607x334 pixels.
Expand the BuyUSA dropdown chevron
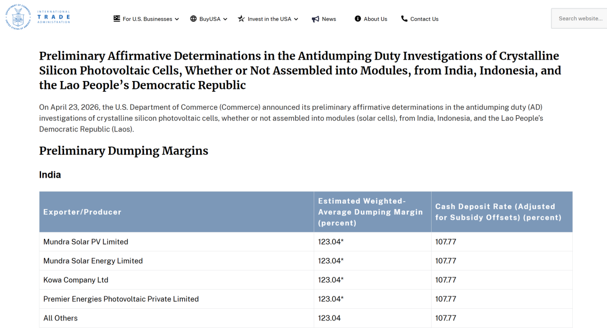225,19
